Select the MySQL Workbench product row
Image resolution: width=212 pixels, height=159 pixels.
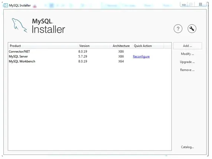point(89,61)
